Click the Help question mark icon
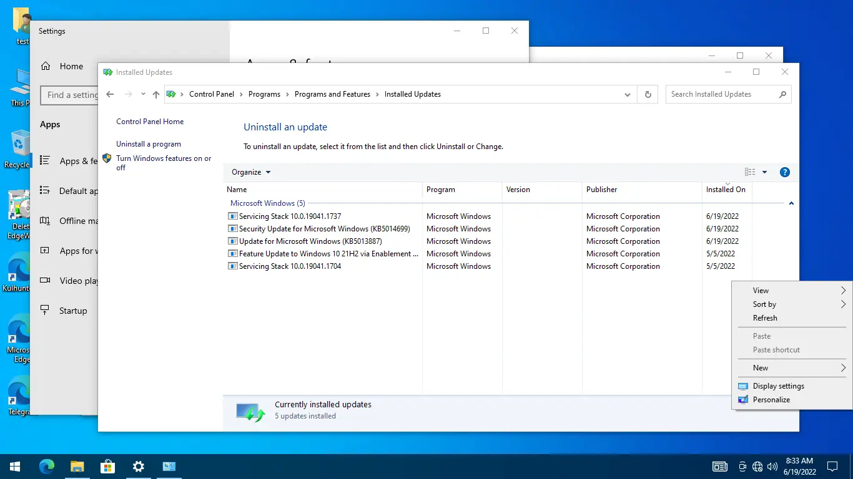The height and width of the screenshot is (479, 853). [785, 172]
